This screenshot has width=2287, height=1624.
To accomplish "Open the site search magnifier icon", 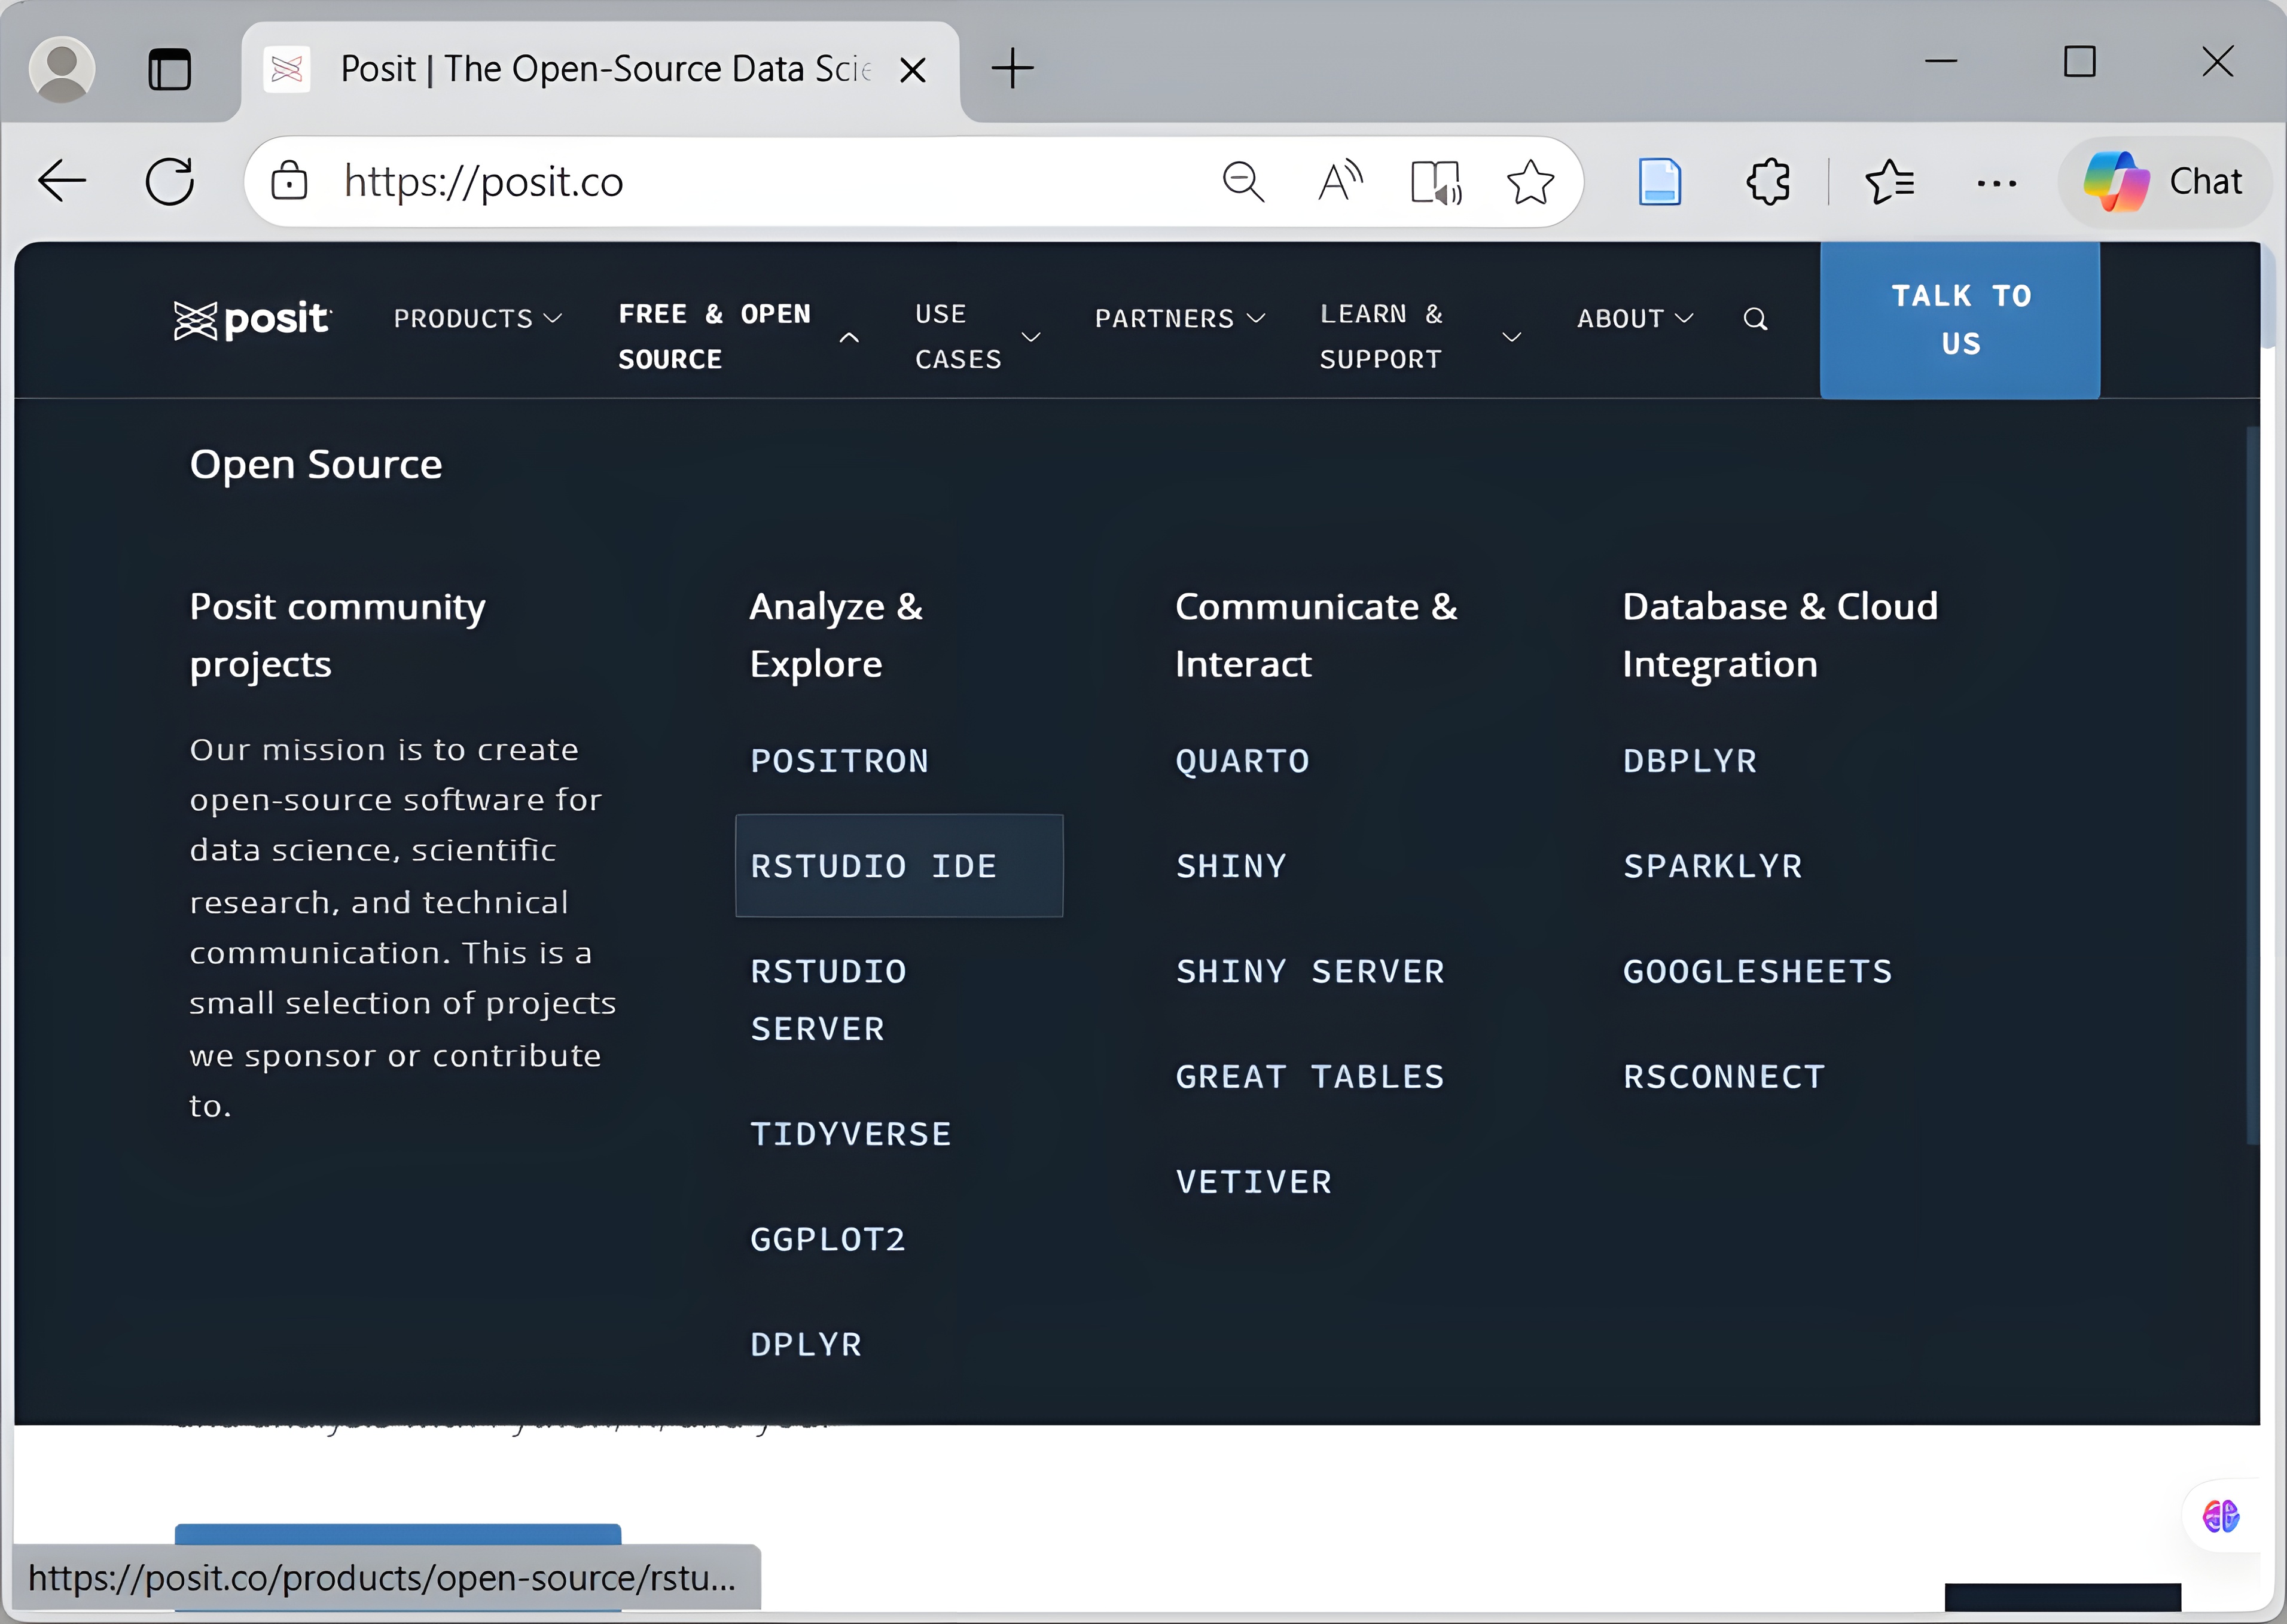I will 1755,319.
